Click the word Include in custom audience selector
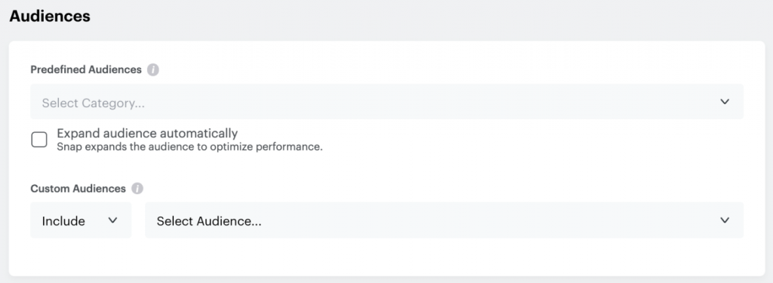This screenshot has height=283, width=773. pos(63,221)
